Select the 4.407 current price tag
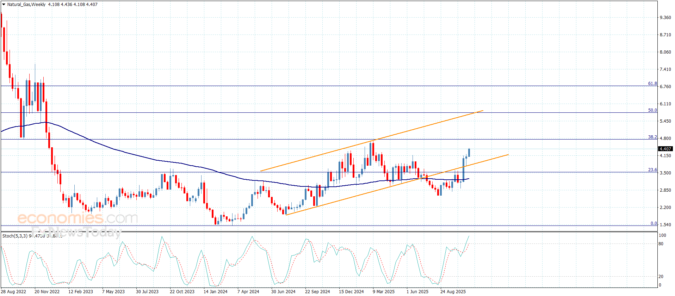The height and width of the screenshot is (296, 675). pos(665,149)
